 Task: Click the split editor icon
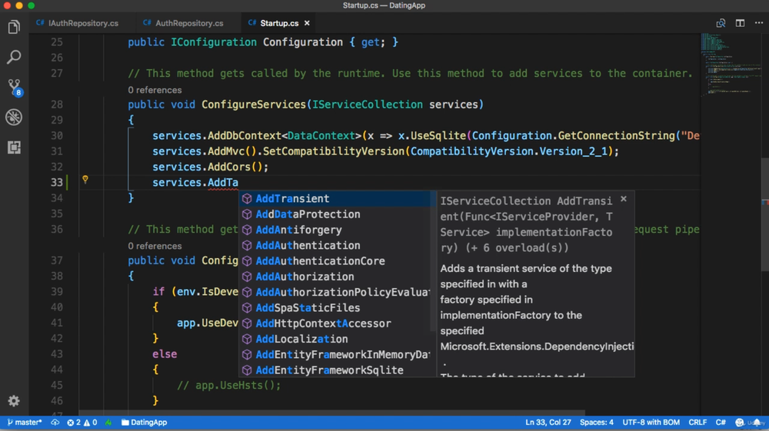[740, 23]
